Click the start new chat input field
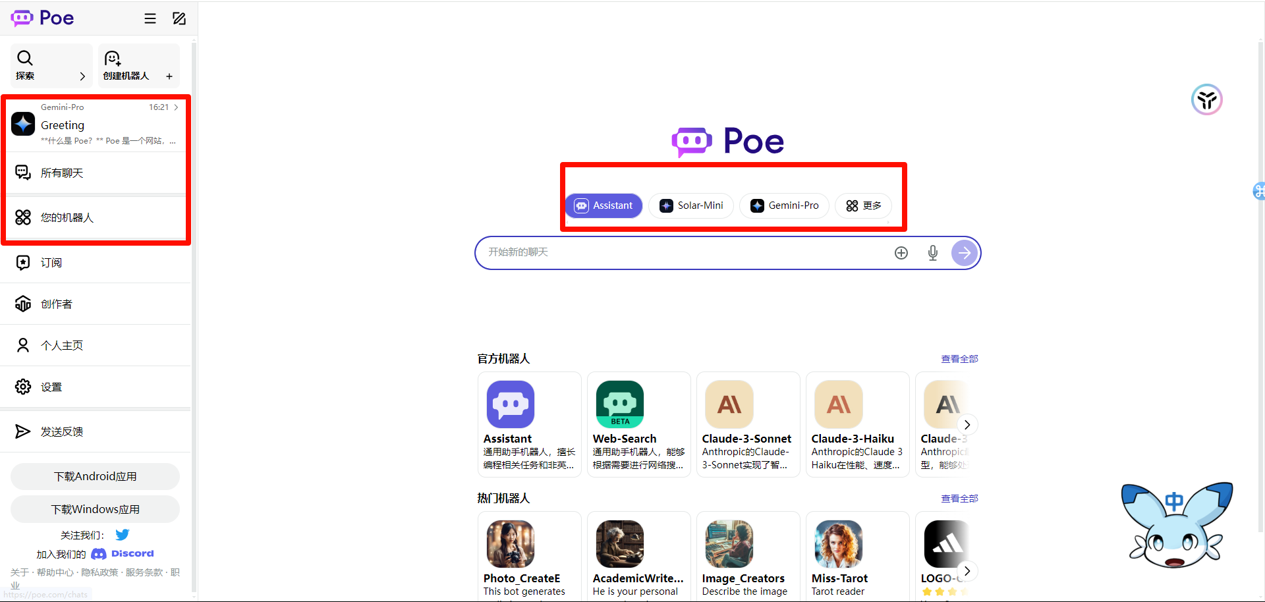This screenshot has width=1265, height=602. pos(685,253)
